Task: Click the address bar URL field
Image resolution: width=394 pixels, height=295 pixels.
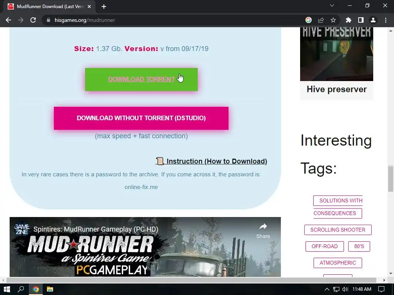Action: pos(174,20)
